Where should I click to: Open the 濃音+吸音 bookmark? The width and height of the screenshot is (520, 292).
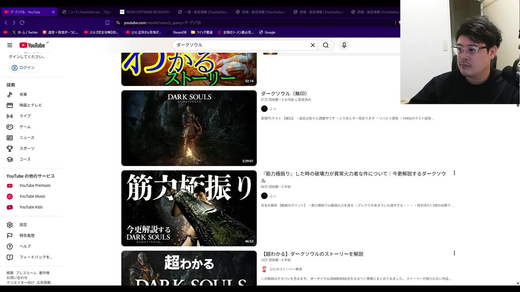click(x=61, y=32)
